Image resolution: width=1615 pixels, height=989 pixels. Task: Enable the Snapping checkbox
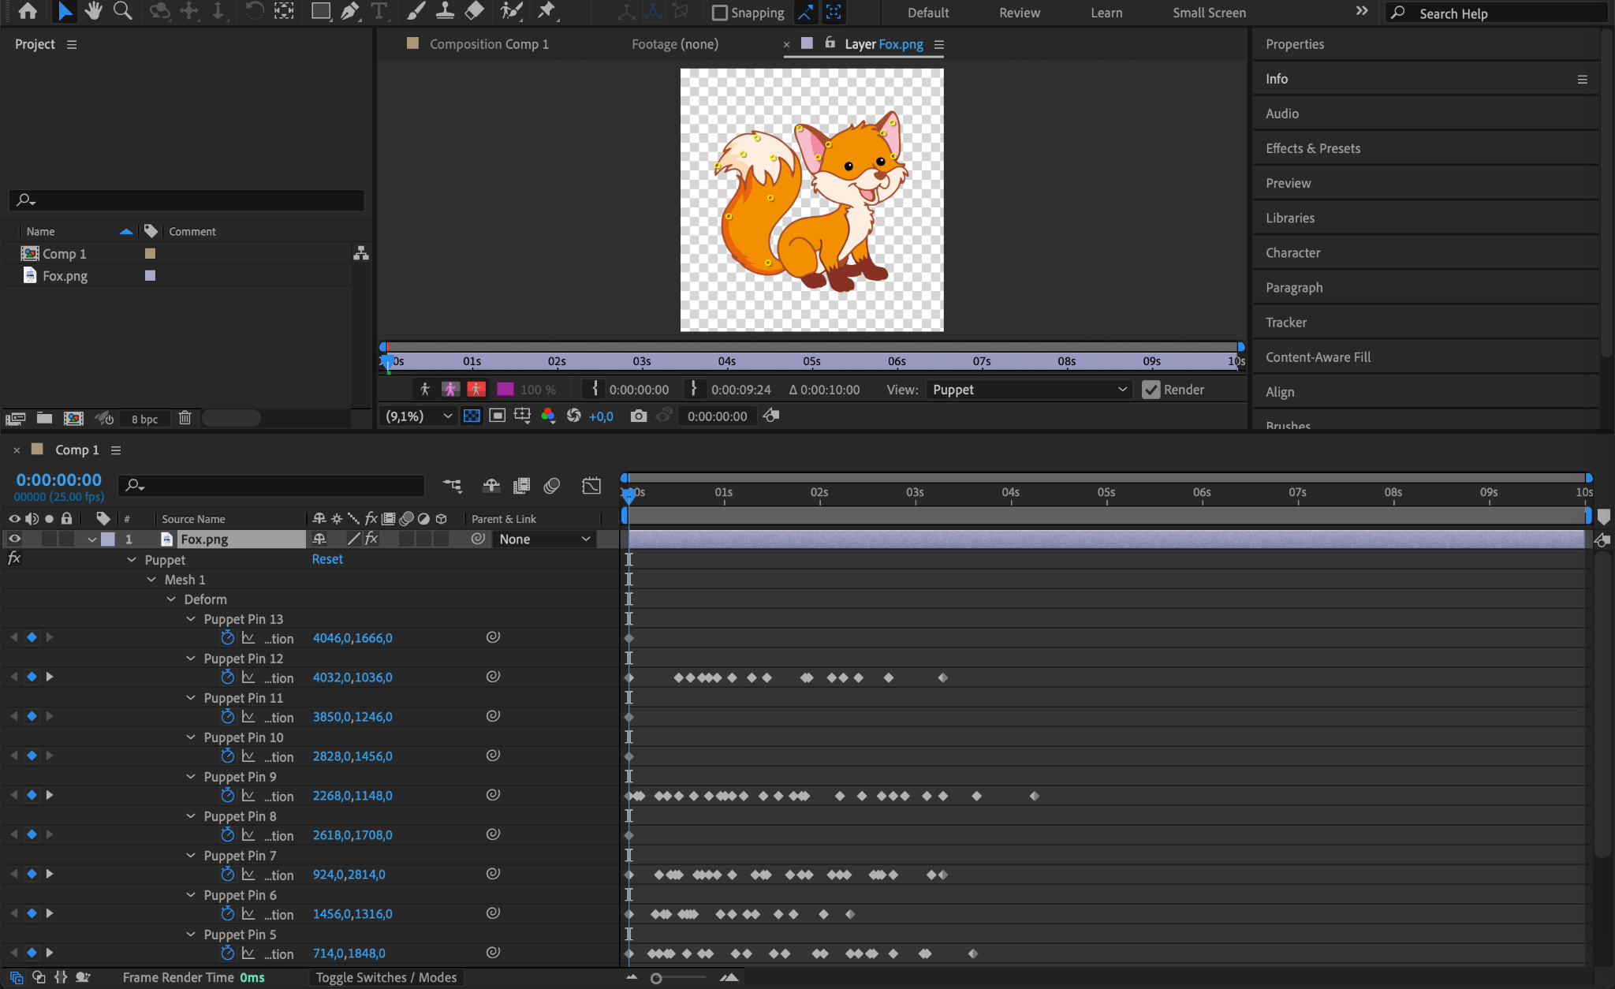719,13
